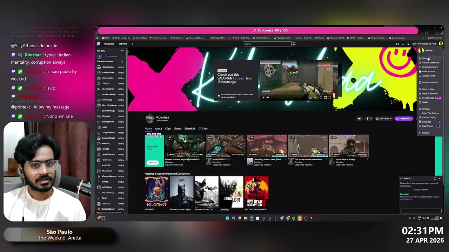Open the Chat popout tab
Screen dimensions: 449x252
click(x=203, y=128)
